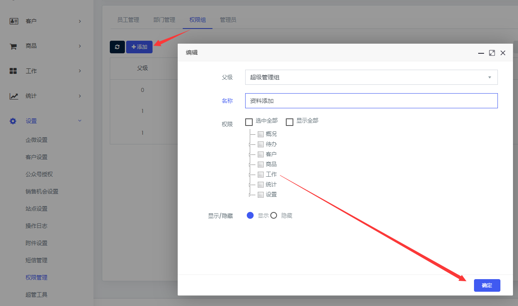Maximize the 编辑 dialog
518x306 pixels.
click(492, 53)
